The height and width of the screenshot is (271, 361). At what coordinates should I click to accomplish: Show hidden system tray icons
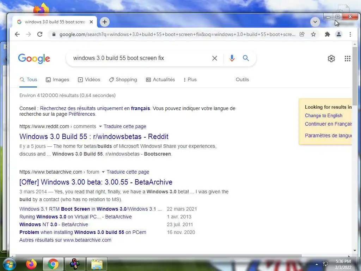pyautogui.click(x=317, y=264)
